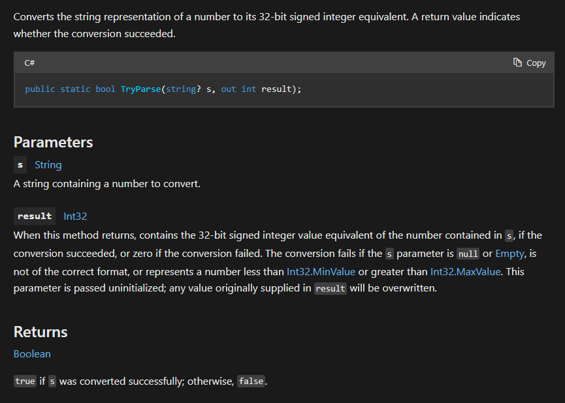Screen dimensions: 565x403
Task: Click the Parameters heading
Action: 53,142
